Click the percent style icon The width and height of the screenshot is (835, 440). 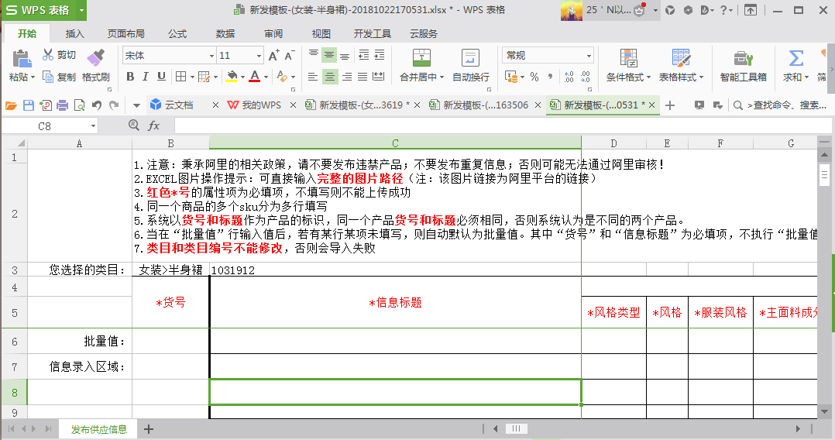click(x=534, y=77)
